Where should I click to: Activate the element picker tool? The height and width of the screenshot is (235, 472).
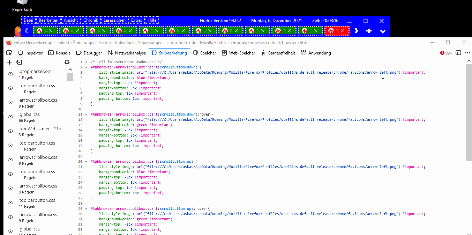tap(9, 53)
